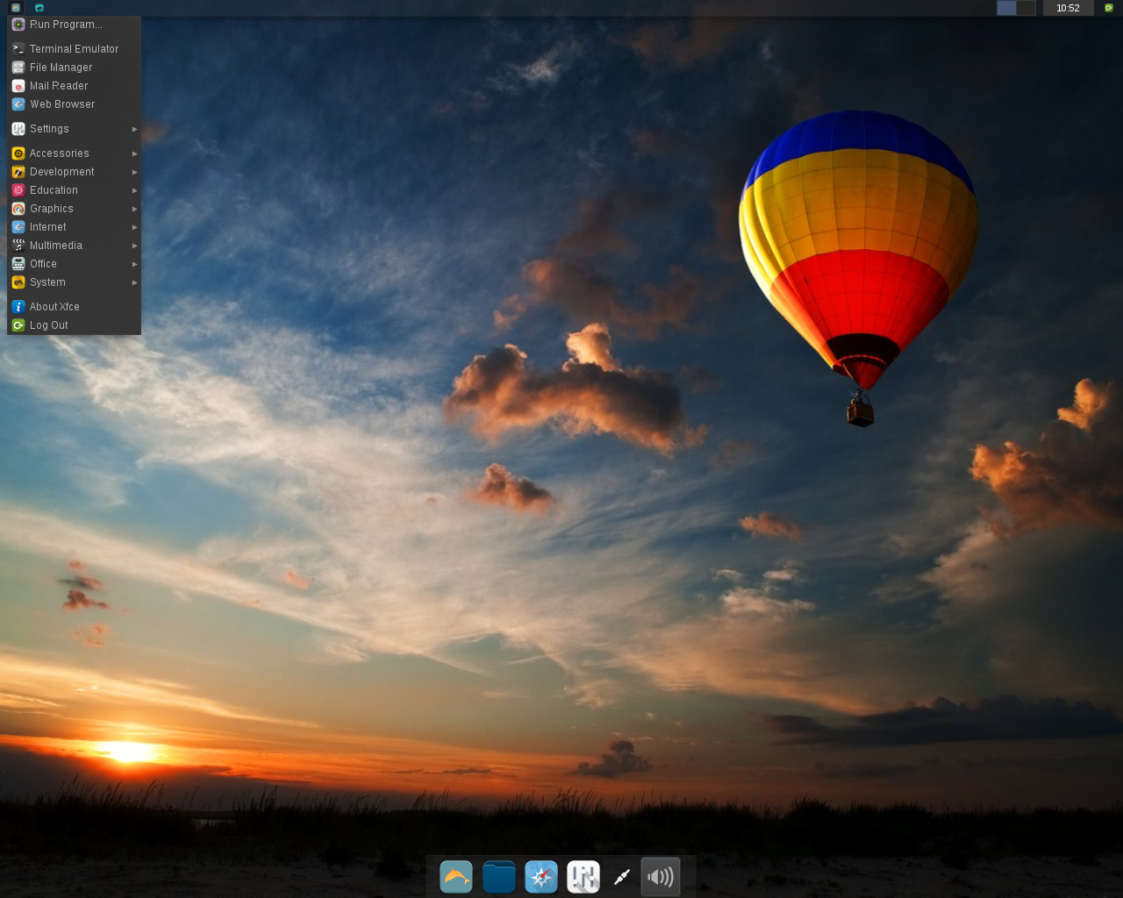
Task: Click the green logout icon in top panel
Action: click(x=1108, y=8)
